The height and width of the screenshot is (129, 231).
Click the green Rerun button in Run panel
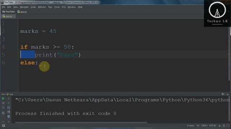tap(3, 99)
